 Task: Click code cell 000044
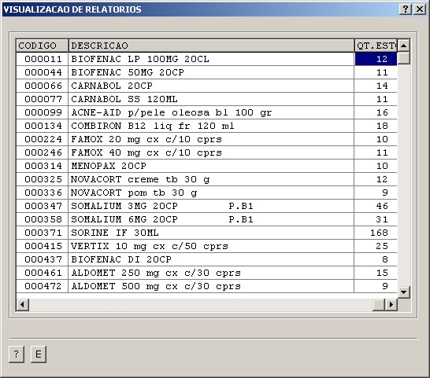pos(43,72)
